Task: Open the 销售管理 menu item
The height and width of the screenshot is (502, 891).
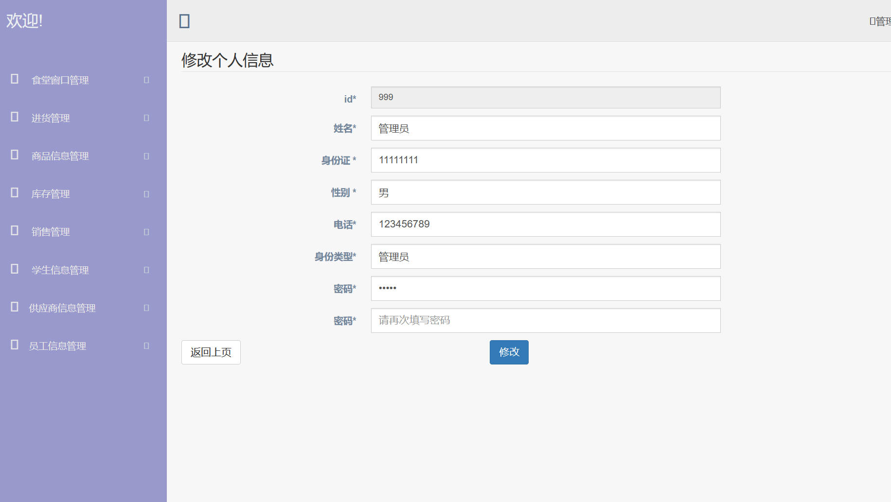Action: pos(51,232)
